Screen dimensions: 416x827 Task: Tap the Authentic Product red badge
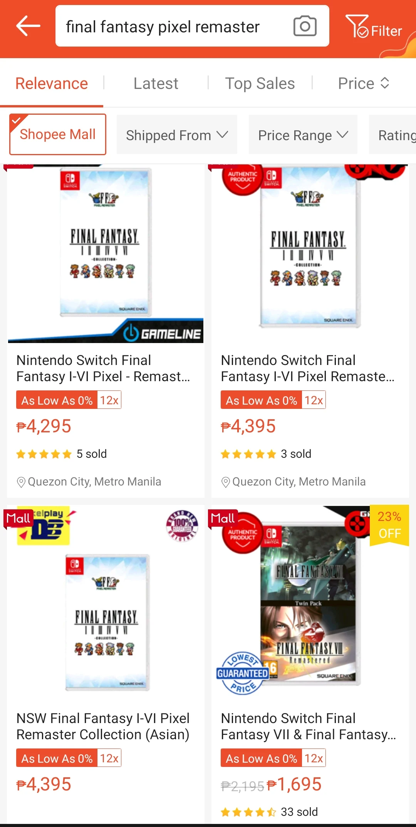[242, 178]
